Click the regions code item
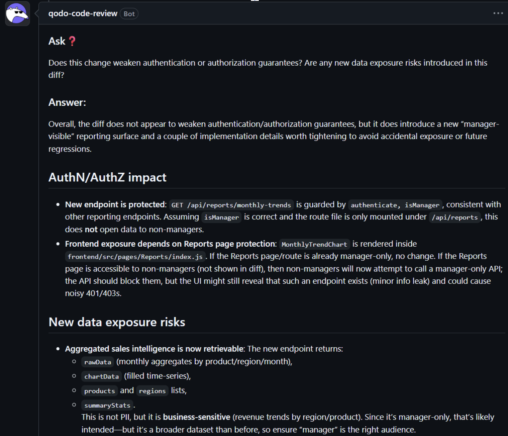 coord(152,391)
